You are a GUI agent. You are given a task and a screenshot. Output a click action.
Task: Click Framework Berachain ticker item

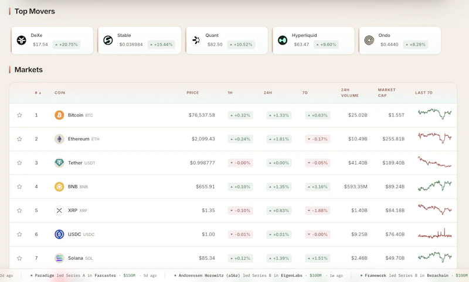414,276
